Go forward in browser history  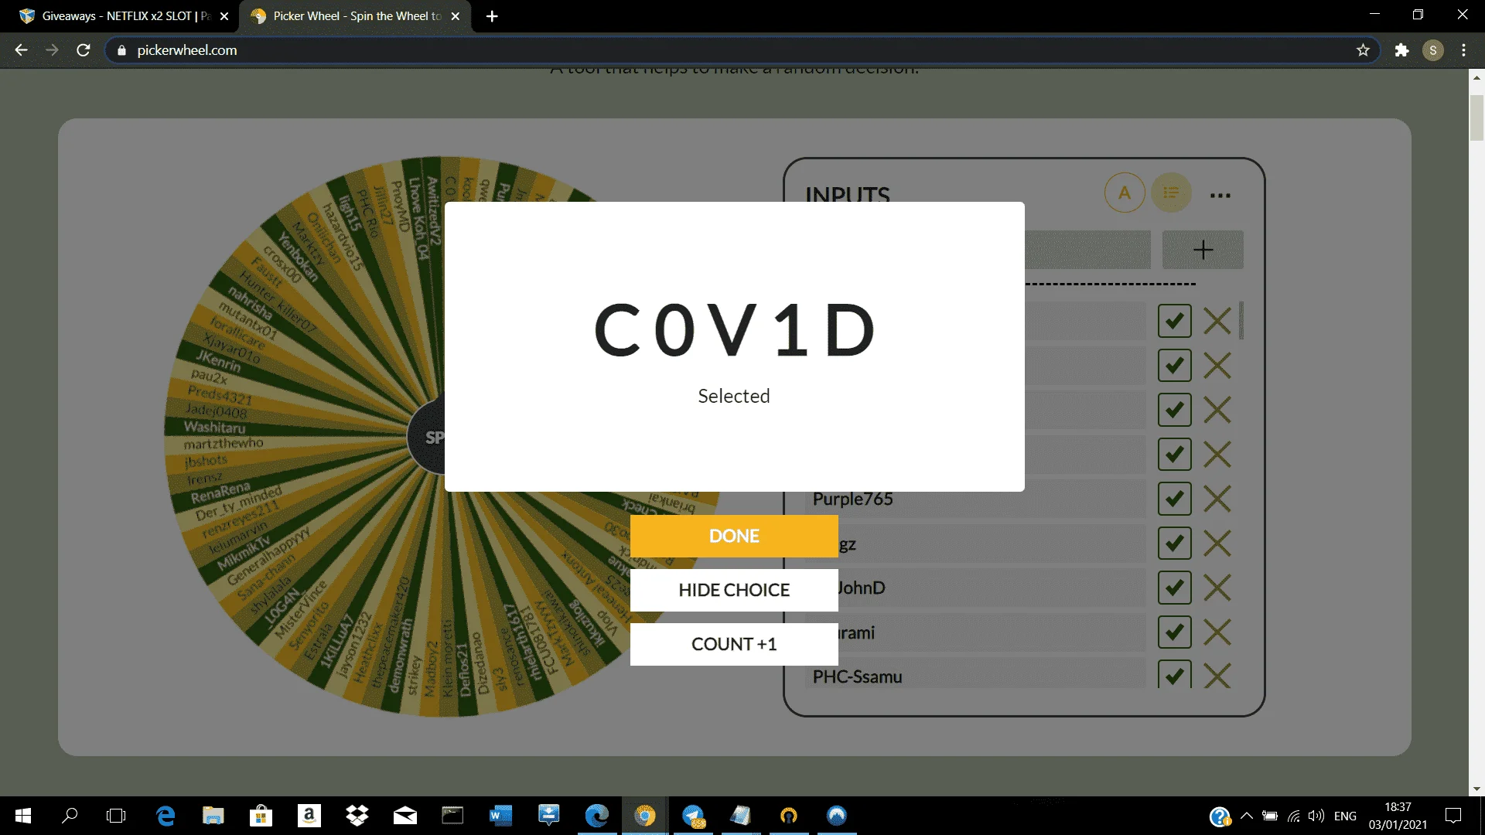52,50
